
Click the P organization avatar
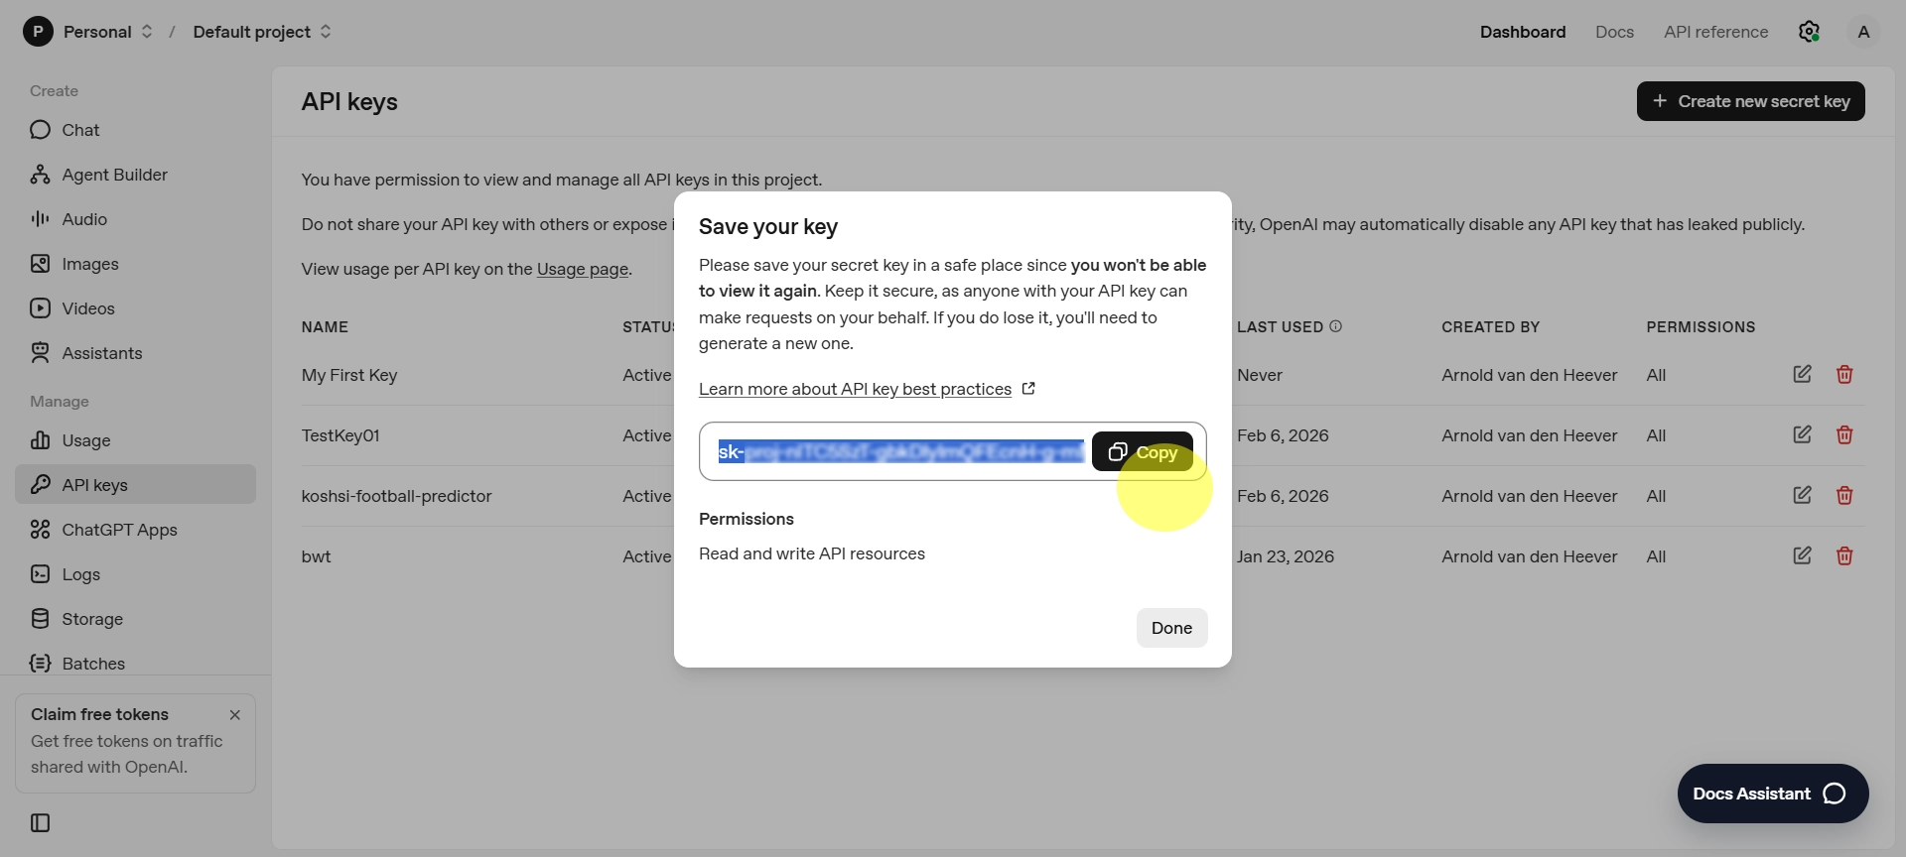[x=38, y=32]
